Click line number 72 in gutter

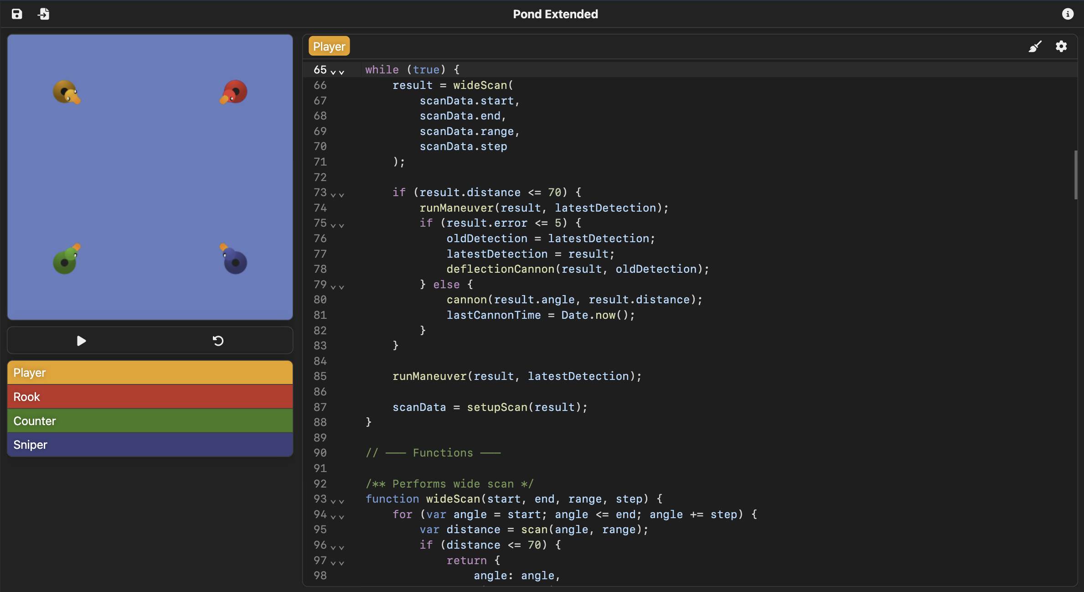pos(320,177)
